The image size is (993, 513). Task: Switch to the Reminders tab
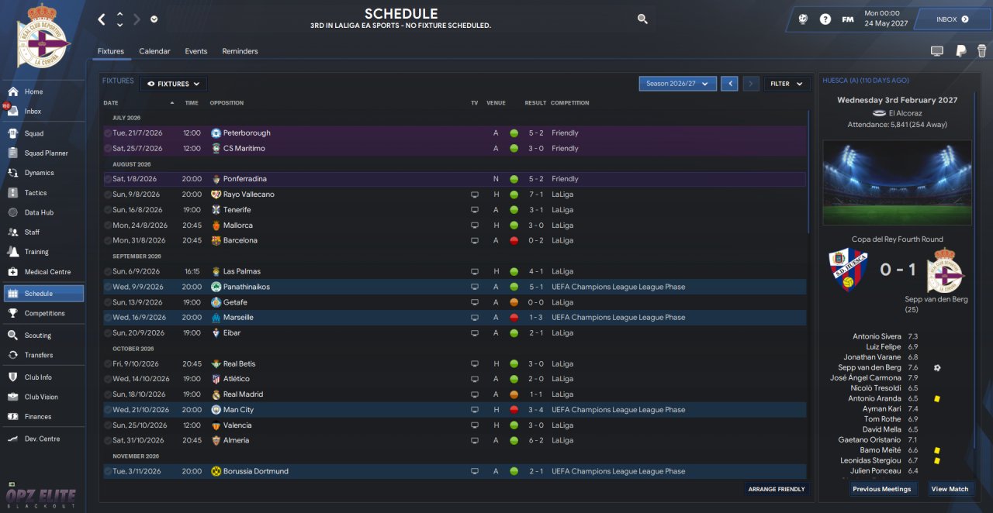coord(240,51)
